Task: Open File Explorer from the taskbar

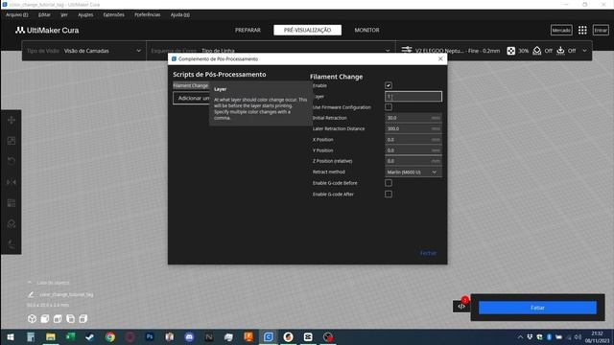Action: 51,336
